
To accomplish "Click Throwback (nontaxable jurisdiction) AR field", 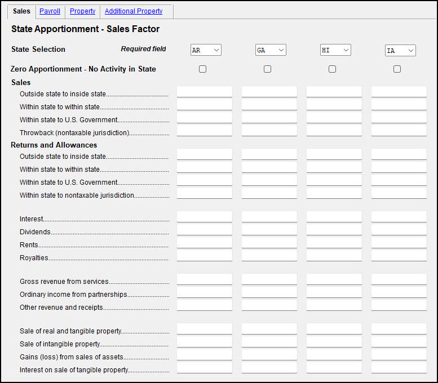I will (x=205, y=130).
